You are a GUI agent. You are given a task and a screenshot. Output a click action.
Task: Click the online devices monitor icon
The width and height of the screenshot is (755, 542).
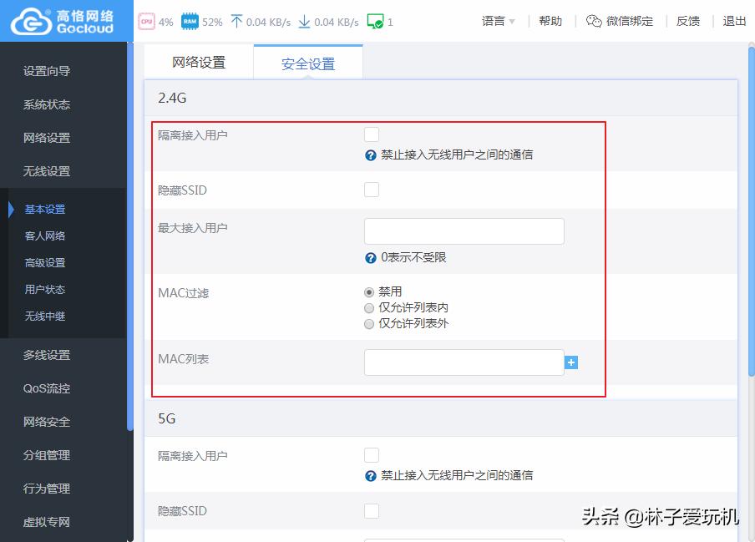(375, 22)
